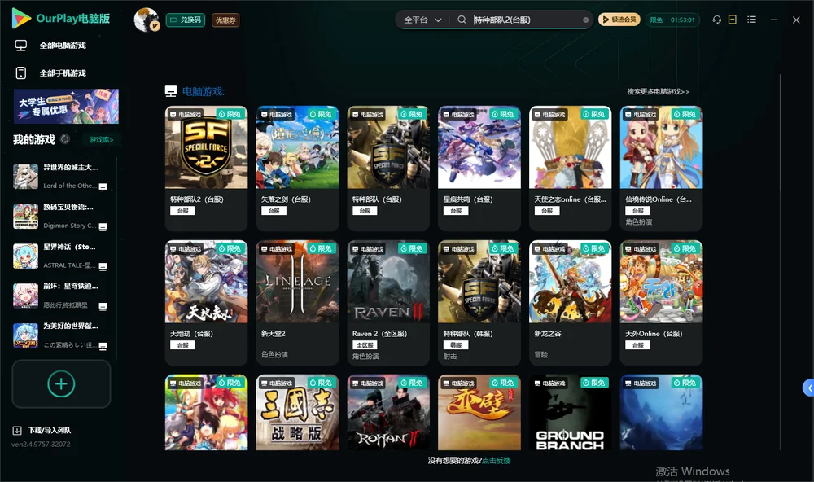Open the 新龙之谷 game card
Screen dimensions: 814x482
[x=570, y=303]
